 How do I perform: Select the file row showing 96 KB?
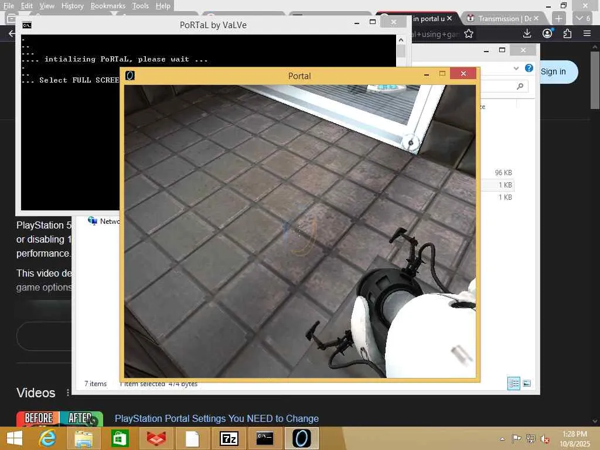point(497,173)
